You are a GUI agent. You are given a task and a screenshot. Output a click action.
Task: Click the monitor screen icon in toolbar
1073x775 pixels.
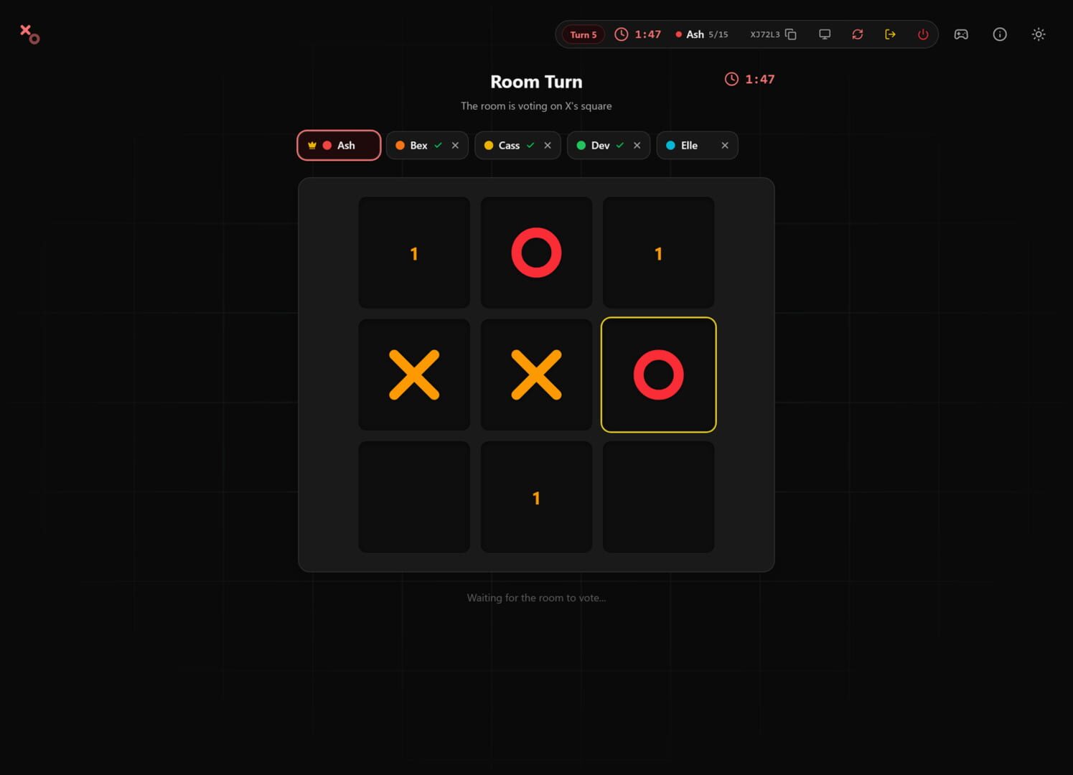click(x=825, y=34)
